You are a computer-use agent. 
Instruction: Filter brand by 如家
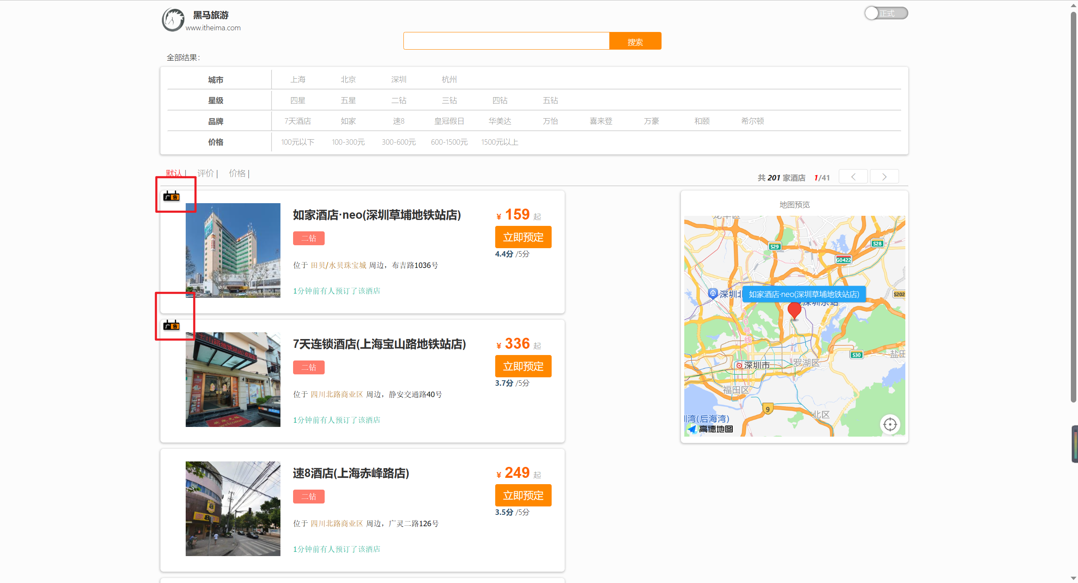[x=348, y=121]
